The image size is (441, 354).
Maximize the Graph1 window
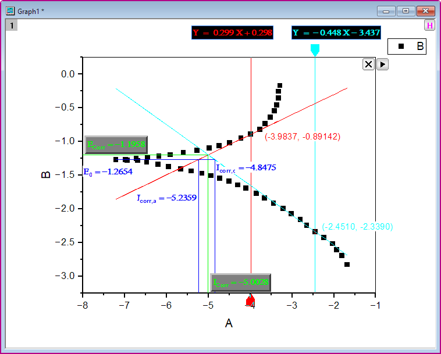(406, 10)
